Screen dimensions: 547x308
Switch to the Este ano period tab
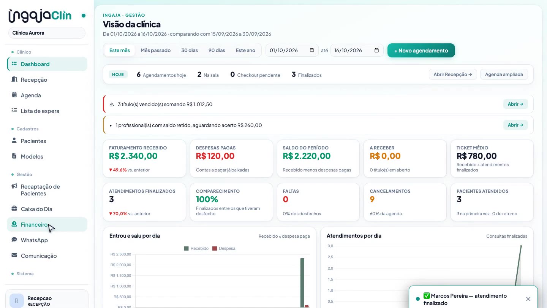tap(245, 50)
